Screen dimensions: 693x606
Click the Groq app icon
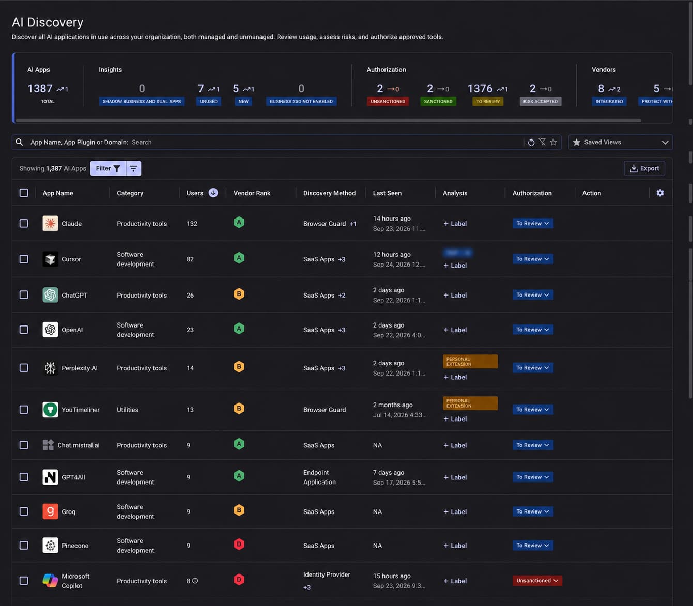tap(50, 511)
